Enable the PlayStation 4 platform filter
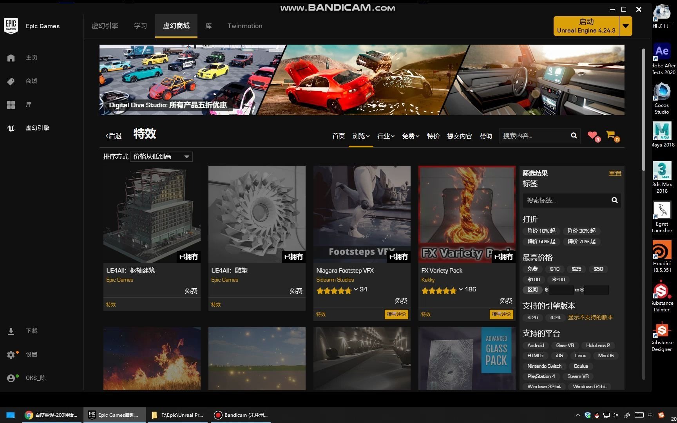Image resolution: width=677 pixels, height=423 pixels. tap(541, 376)
